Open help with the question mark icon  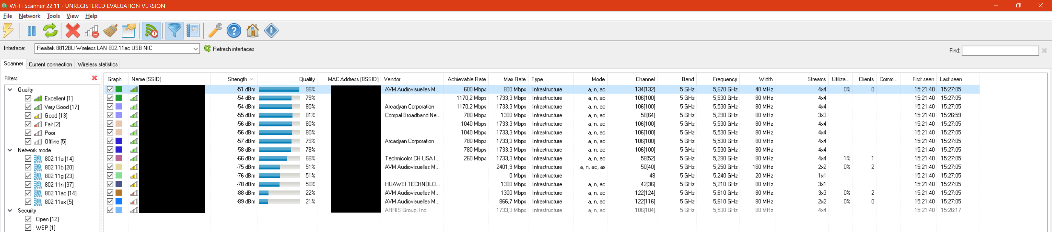tap(234, 31)
